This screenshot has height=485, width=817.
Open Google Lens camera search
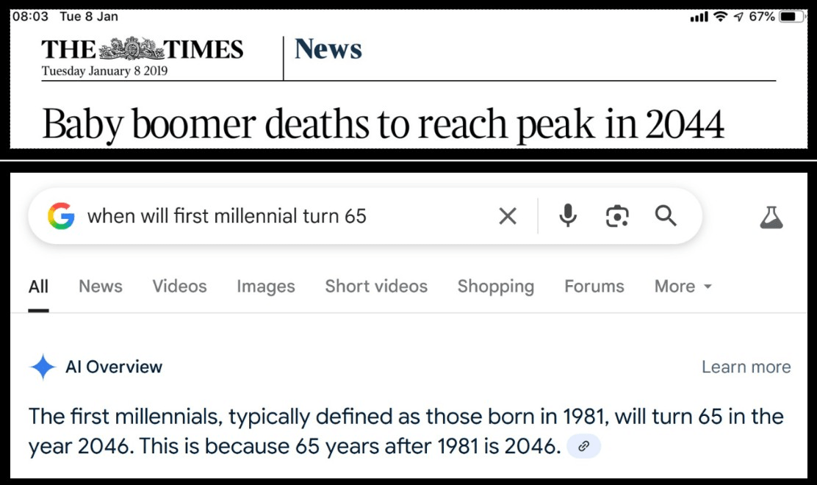tap(616, 215)
